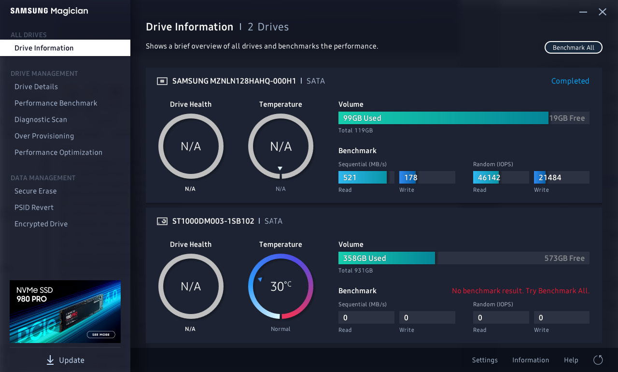Click the Benchmark All button

point(574,47)
